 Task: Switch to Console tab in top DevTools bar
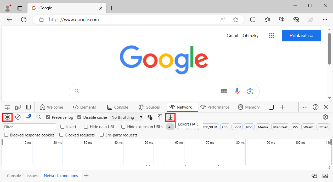(x=118, y=107)
